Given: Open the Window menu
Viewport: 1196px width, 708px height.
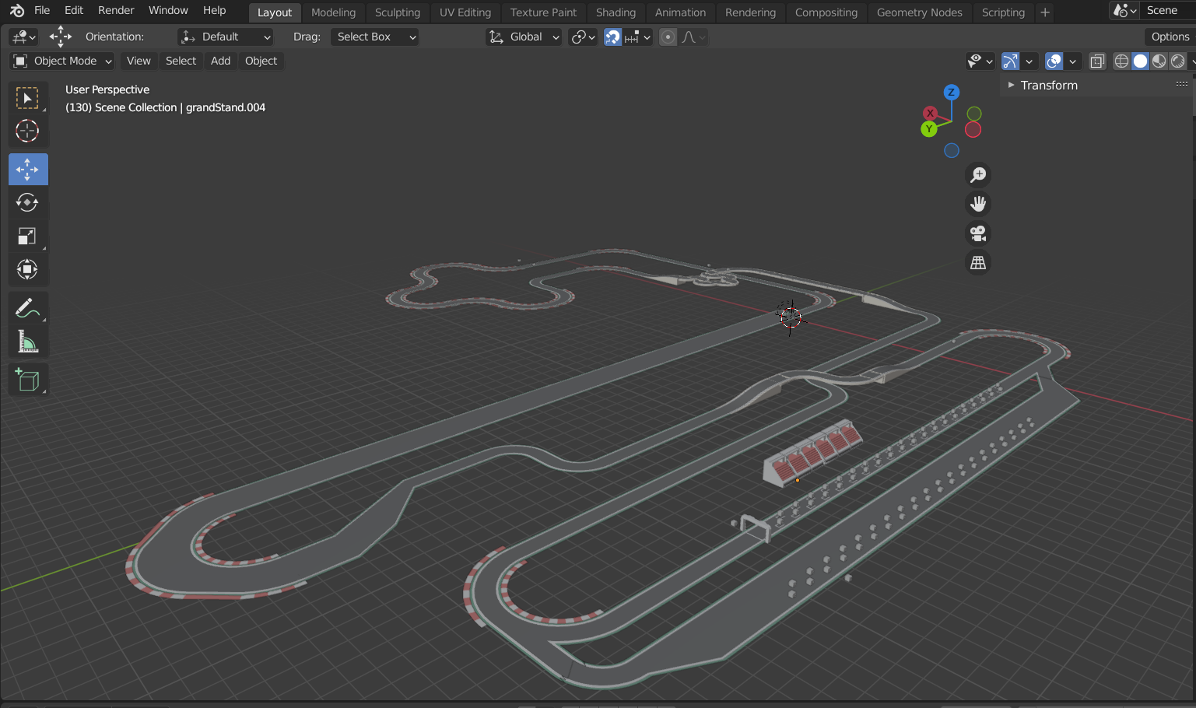Looking at the screenshot, I should coord(168,10).
